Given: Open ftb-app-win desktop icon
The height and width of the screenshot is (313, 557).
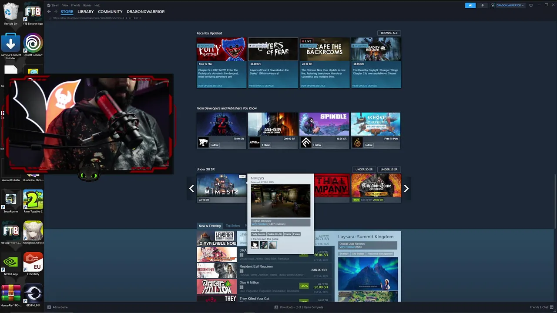Looking at the screenshot, I should click(x=11, y=233).
